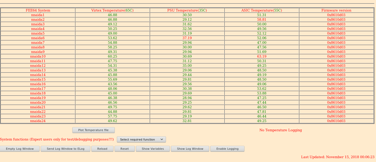Select the FEE64 System column header

(38, 10)
